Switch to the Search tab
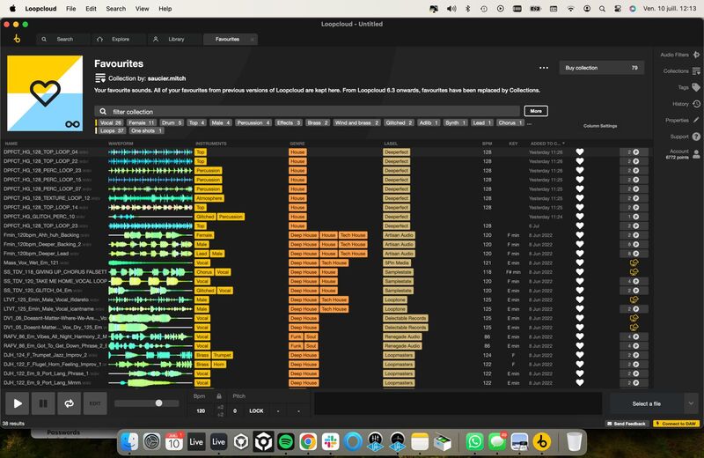The width and height of the screenshot is (704, 458). [x=62, y=39]
